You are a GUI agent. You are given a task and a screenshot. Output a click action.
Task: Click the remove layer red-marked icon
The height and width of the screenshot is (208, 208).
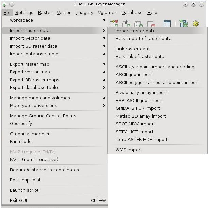pyautogui.click(x=151, y=24)
